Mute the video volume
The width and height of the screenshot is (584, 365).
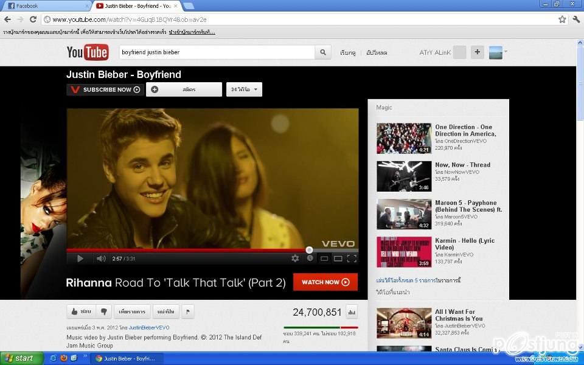[x=101, y=259]
